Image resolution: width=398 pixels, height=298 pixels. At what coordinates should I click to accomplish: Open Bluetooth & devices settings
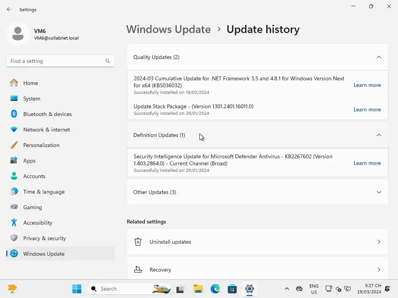click(61, 114)
